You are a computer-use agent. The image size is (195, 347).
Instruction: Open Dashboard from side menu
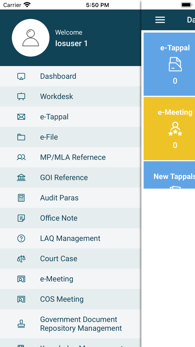pyautogui.click(x=70, y=76)
